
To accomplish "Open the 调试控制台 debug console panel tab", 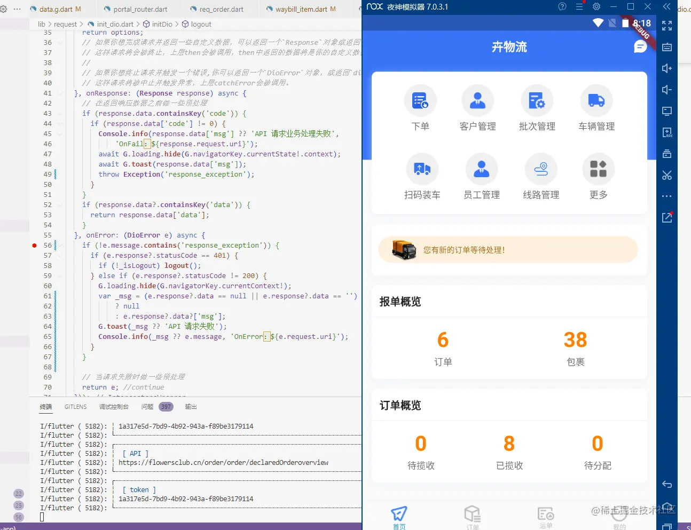I will [x=114, y=407].
